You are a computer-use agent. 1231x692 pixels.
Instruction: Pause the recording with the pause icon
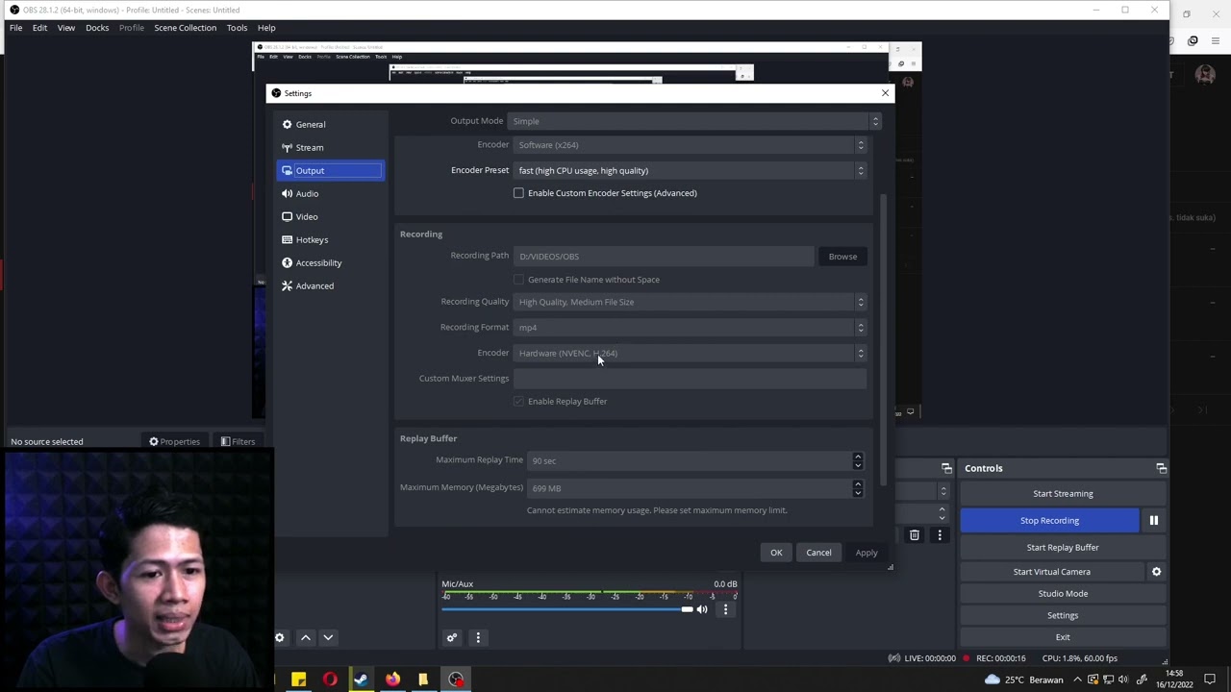point(1153,520)
